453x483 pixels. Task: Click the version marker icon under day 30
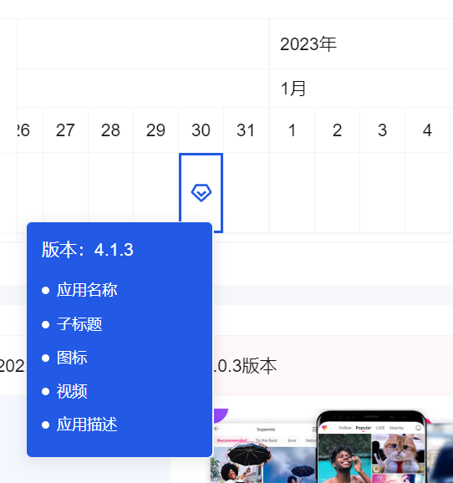pyautogui.click(x=201, y=193)
